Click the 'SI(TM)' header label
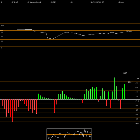This screenshot has width=140, height=140. point(53,2)
